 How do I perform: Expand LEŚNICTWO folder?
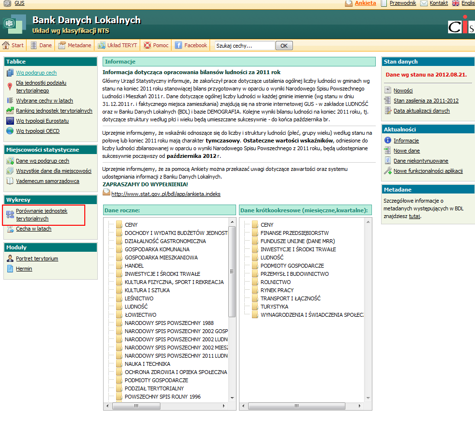[119, 298]
